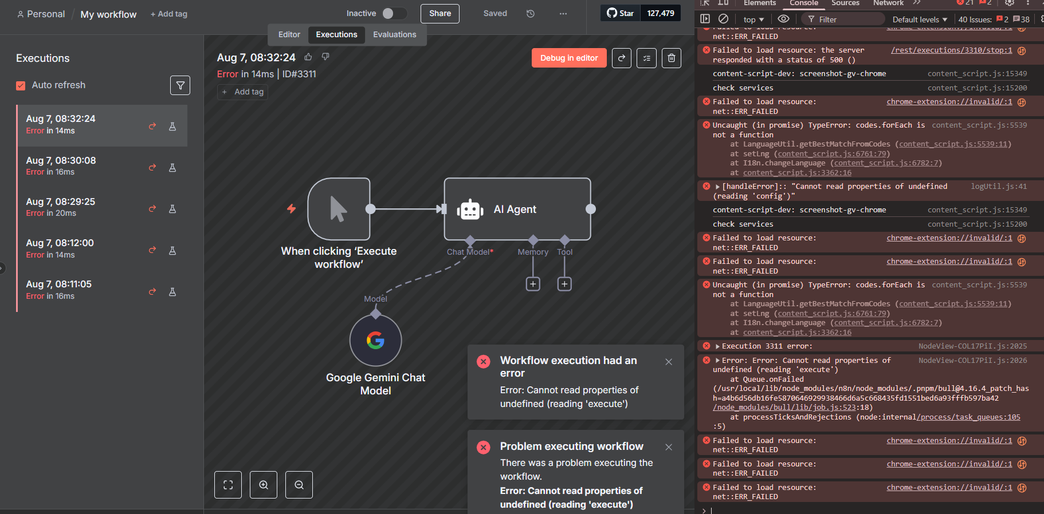Viewport: 1044px width, 514px height.
Task: Click the retry execution icon in toolbar
Action: coord(622,58)
